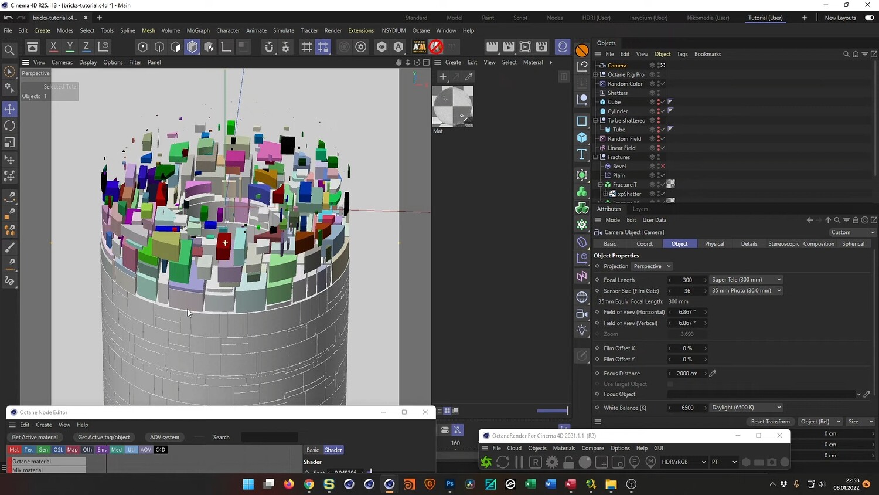Open the Projection dropdown
Viewport: 879px width, 495px height.
click(652, 266)
